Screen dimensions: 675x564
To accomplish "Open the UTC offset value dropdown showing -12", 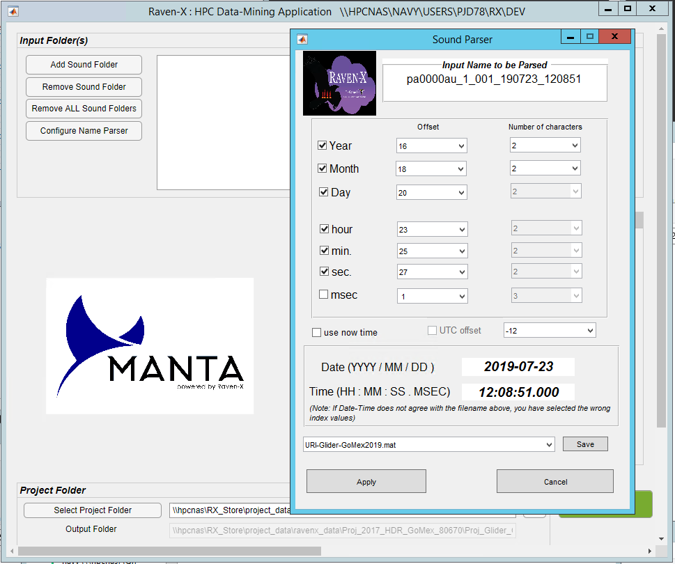I will point(550,331).
